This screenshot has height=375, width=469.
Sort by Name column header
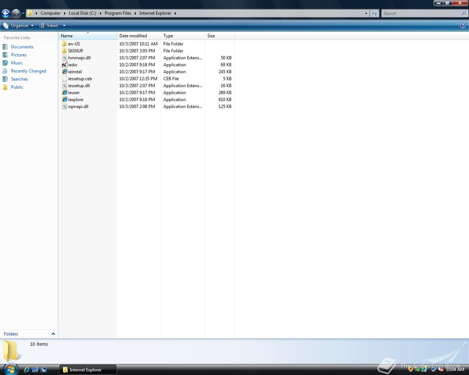(x=88, y=36)
